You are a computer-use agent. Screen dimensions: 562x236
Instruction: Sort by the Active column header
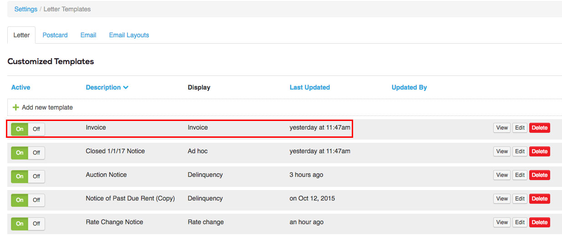20,87
